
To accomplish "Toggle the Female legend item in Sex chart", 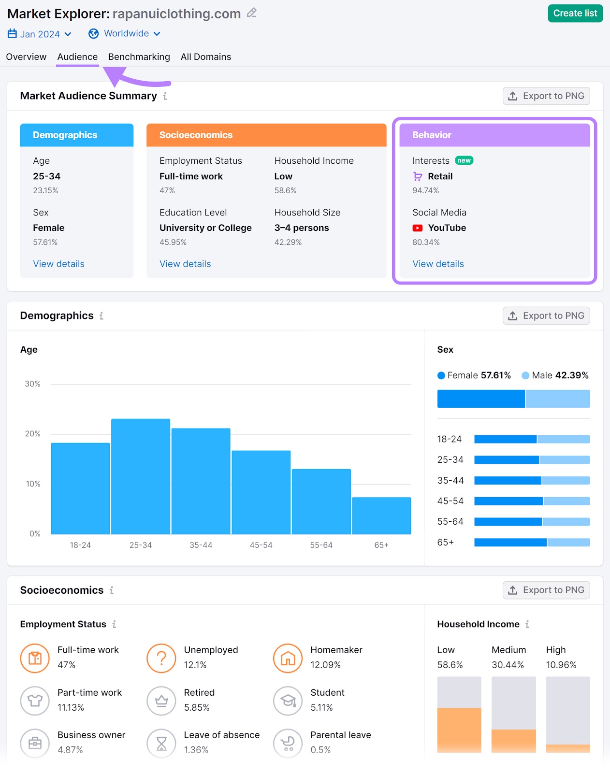I will coord(474,375).
